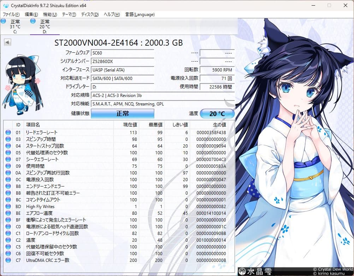Click the status dot next to スピンアップ時間

click(x=8, y=139)
